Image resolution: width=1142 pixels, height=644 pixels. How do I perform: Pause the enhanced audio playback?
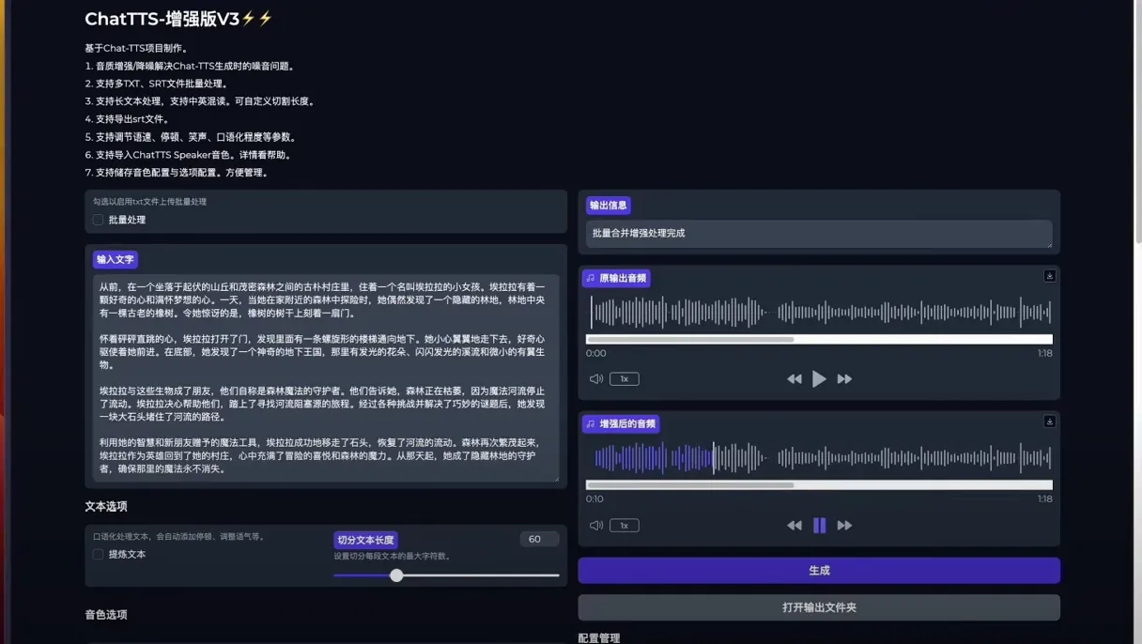point(819,526)
